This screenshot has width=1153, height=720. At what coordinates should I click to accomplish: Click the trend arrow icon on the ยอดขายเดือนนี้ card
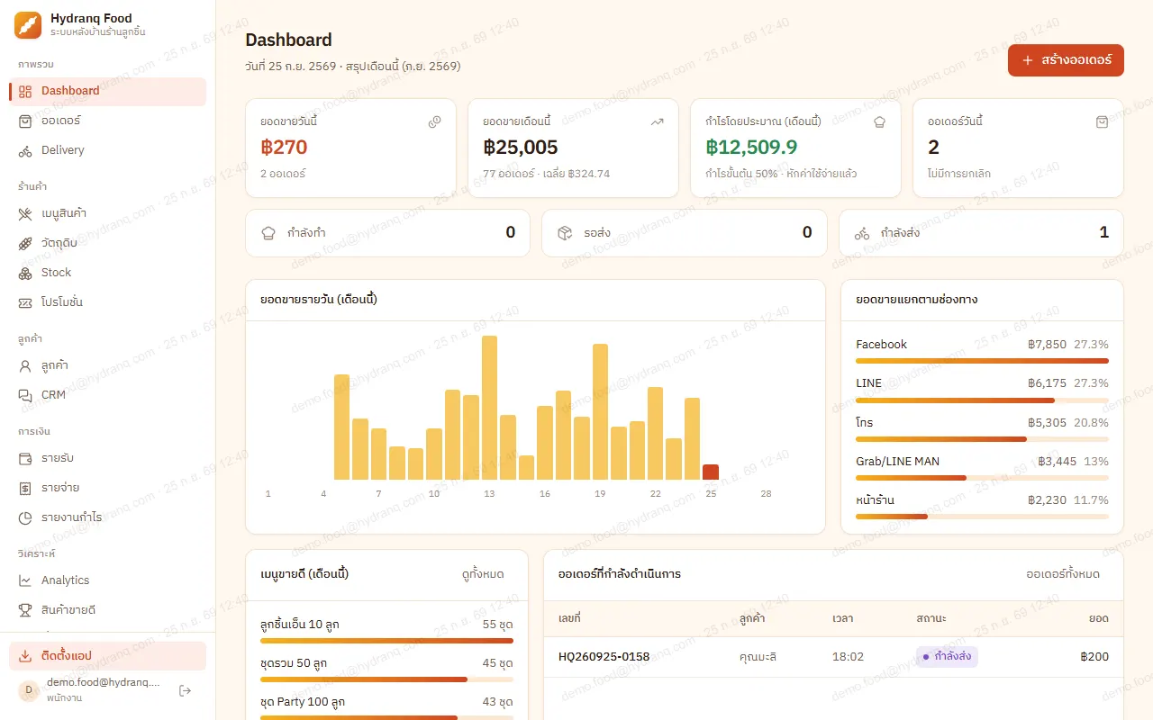click(x=658, y=122)
